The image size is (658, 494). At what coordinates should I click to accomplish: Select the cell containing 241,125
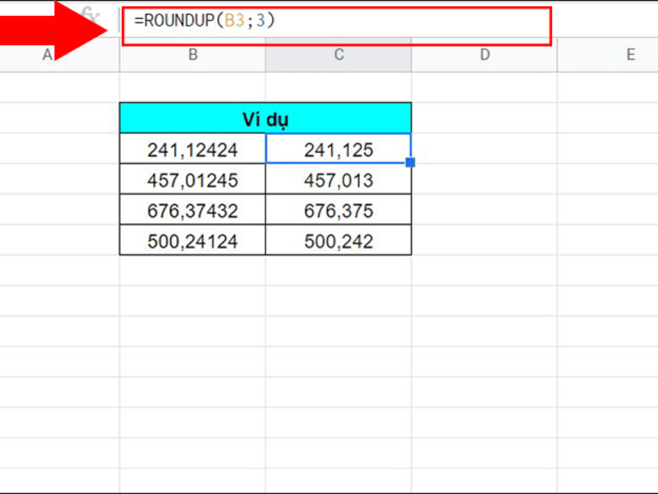click(338, 149)
